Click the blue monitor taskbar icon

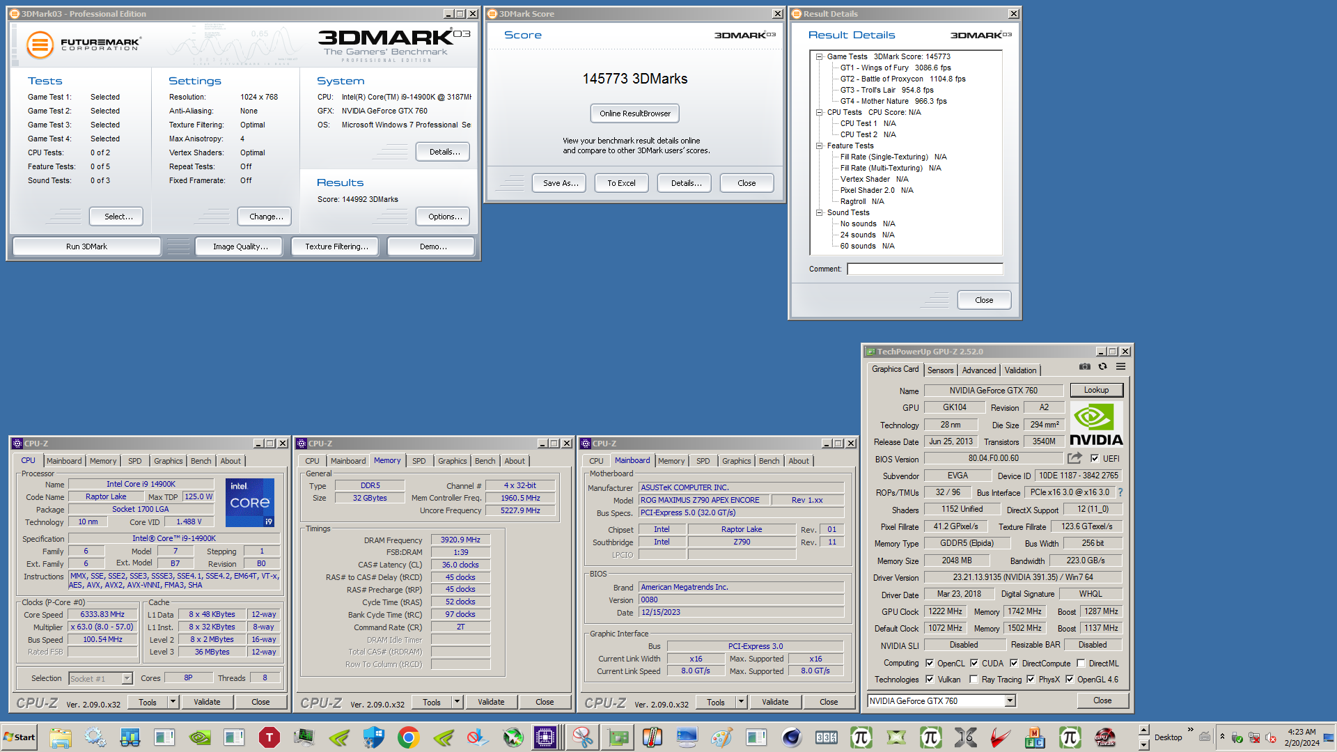click(687, 737)
